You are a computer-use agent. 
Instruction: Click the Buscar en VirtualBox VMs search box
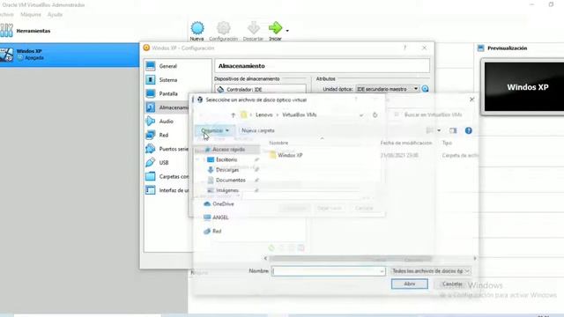(x=432, y=114)
